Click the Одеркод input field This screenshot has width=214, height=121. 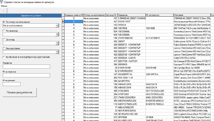click(x=26, y=66)
